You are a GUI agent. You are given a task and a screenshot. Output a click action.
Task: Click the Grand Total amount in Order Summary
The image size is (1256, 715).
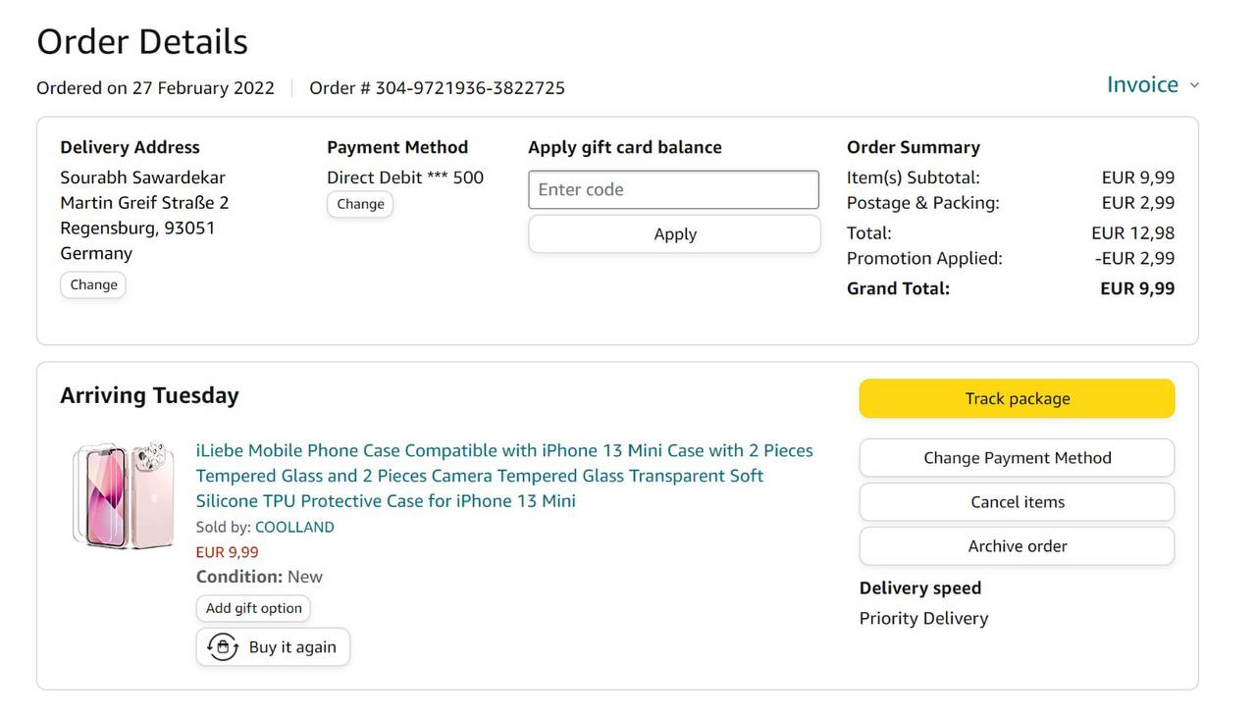[1136, 288]
